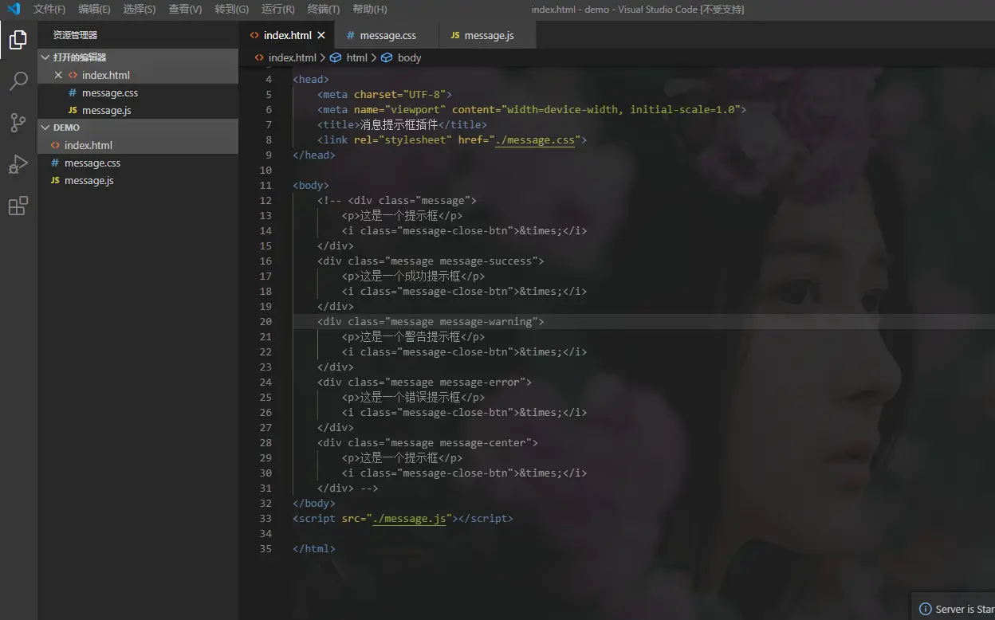Click the opening <body> tag

311,185
